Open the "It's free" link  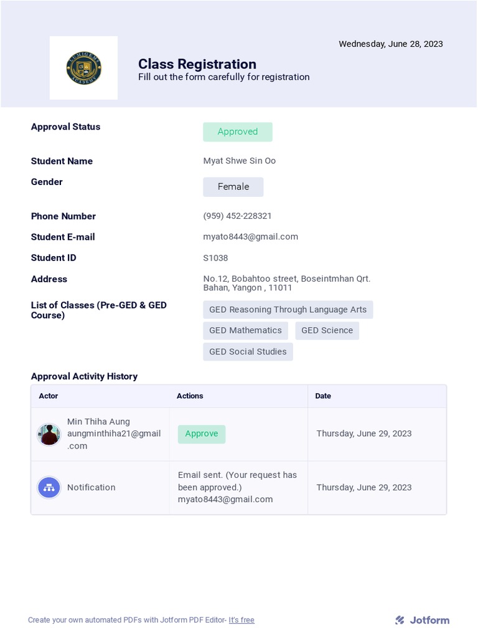coord(241,620)
